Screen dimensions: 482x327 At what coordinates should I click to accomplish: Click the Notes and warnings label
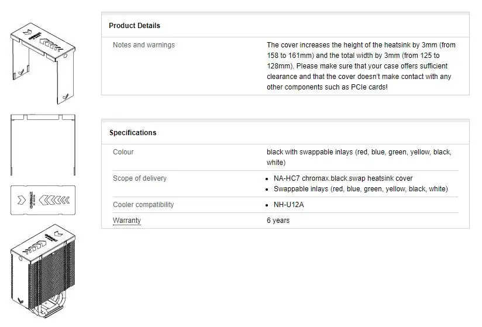[x=144, y=45]
